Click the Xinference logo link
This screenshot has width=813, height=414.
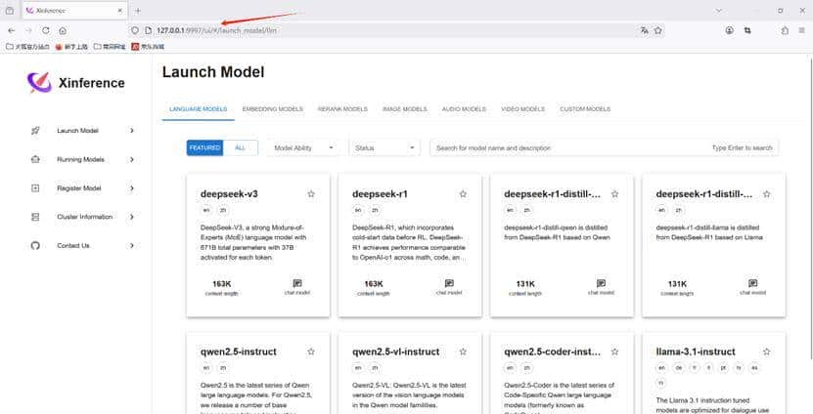pyautogui.click(x=76, y=83)
